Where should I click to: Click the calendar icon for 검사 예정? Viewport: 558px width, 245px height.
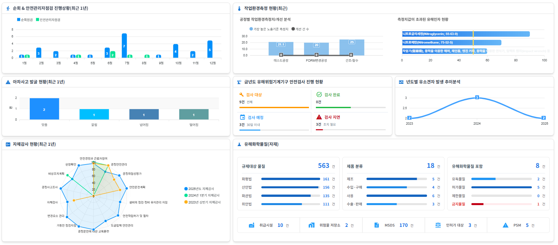click(x=242, y=117)
